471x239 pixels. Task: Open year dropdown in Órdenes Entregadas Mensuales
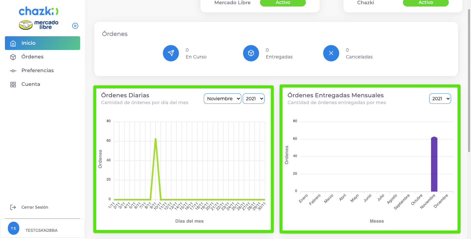tap(440, 99)
